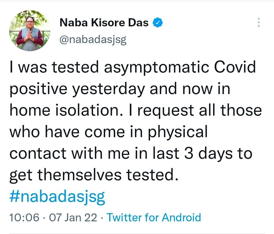Image resolution: width=274 pixels, height=234 pixels.
Task: Open the @nabadasjsg handle
Action: [93, 40]
